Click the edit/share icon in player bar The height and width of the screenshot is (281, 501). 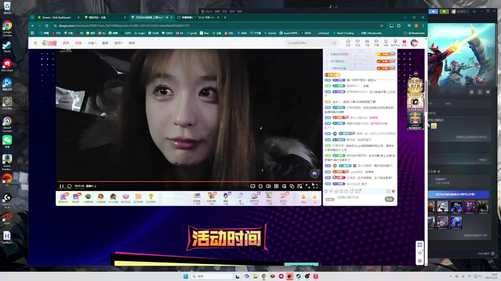click(261, 186)
